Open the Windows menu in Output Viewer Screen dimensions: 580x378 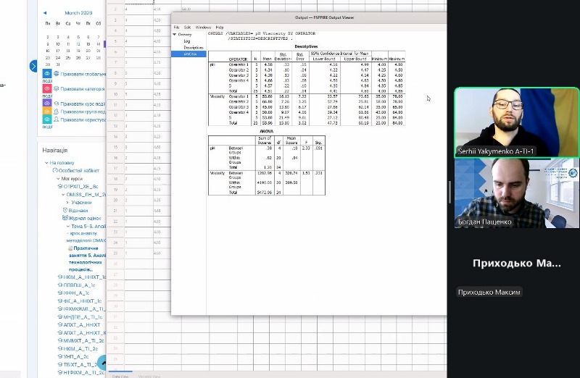(x=203, y=27)
